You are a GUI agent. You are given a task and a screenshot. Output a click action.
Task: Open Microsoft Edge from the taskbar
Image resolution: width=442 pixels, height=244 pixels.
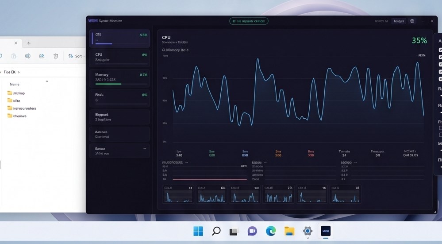pyautogui.click(x=271, y=231)
